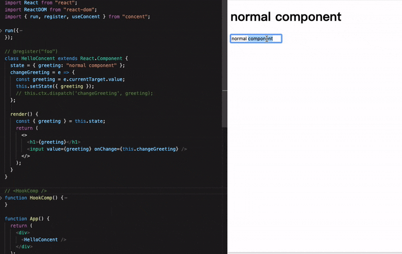Place cursor on HelloConcent class name
The width and height of the screenshot is (402, 254).
38,59
